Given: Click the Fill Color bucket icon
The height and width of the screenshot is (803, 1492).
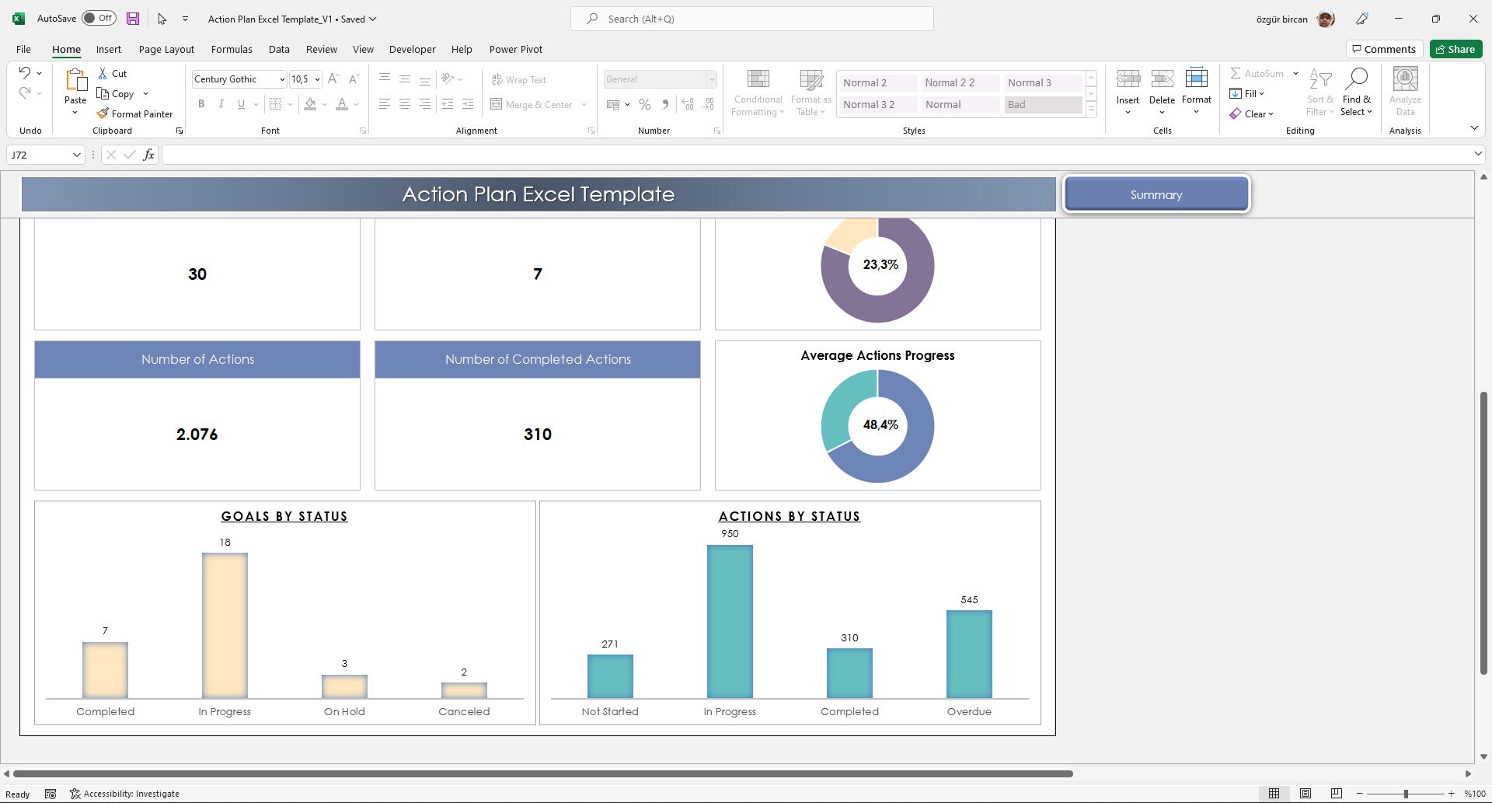Looking at the screenshot, I should tap(310, 104).
